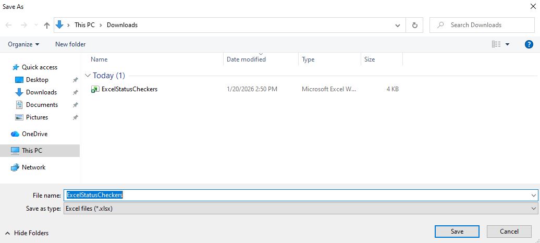The height and width of the screenshot is (243, 540).
Task: Open Help via the blue question icon
Action: click(529, 44)
